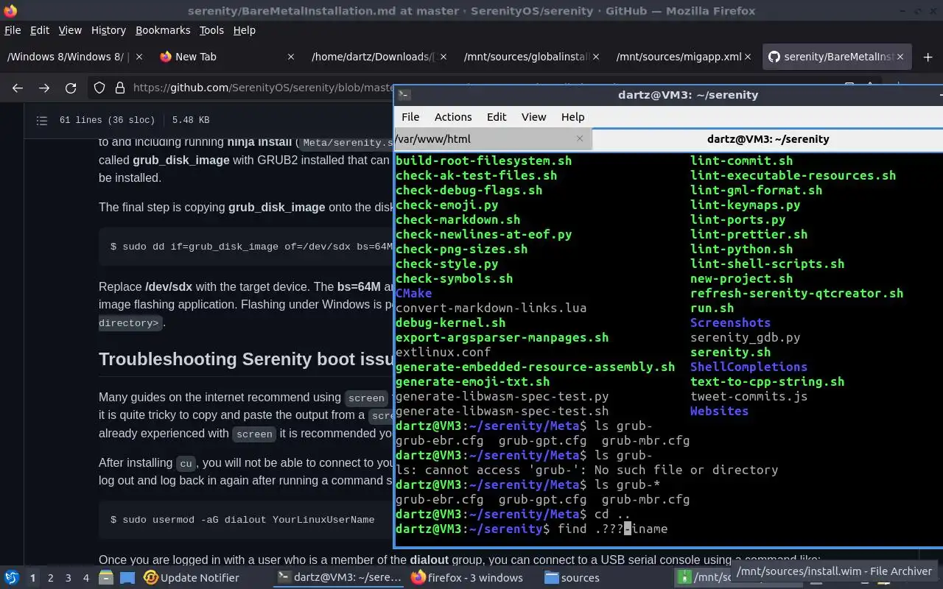Open Firefox Edit menu
Screen dimensions: 943x589
click(40, 30)
